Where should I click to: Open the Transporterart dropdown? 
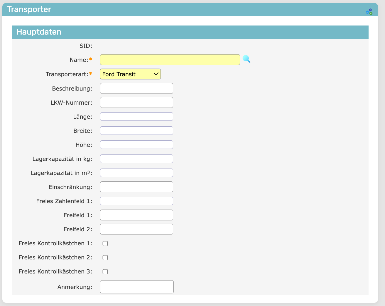point(130,74)
